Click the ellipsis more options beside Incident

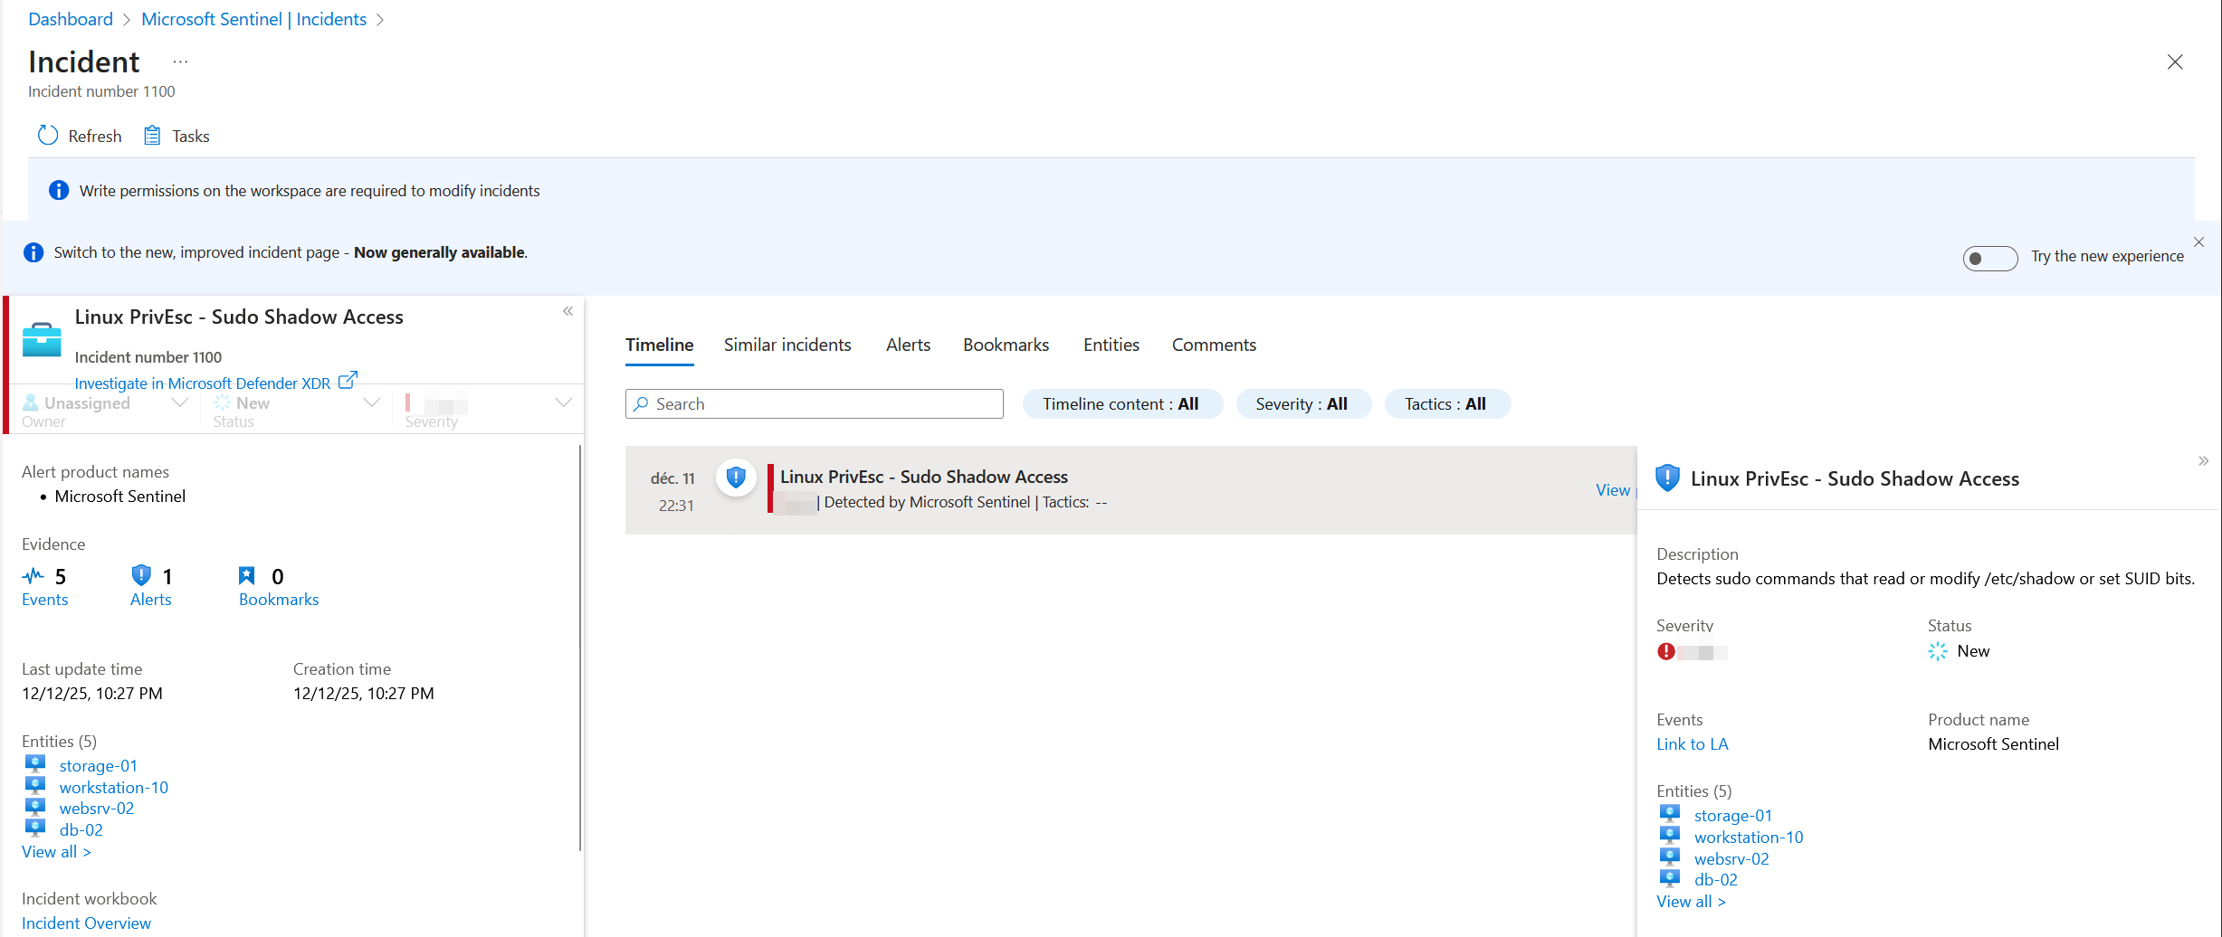tap(180, 62)
